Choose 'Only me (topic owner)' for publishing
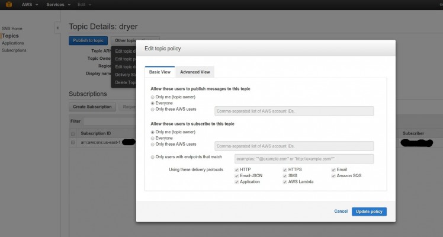Image resolution: width=443 pixels, height=237 pixels. (x=153, y=96)
